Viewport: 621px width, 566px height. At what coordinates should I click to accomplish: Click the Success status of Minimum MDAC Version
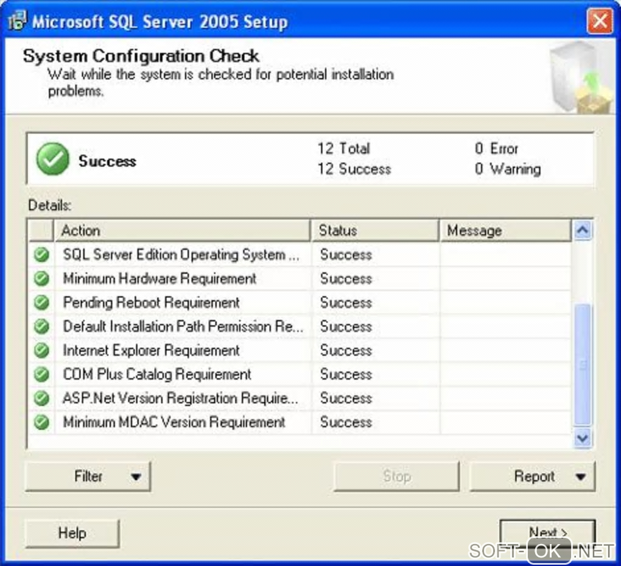[346, 422]
